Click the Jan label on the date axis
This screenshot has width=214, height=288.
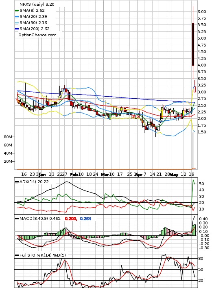pos(42,175)
